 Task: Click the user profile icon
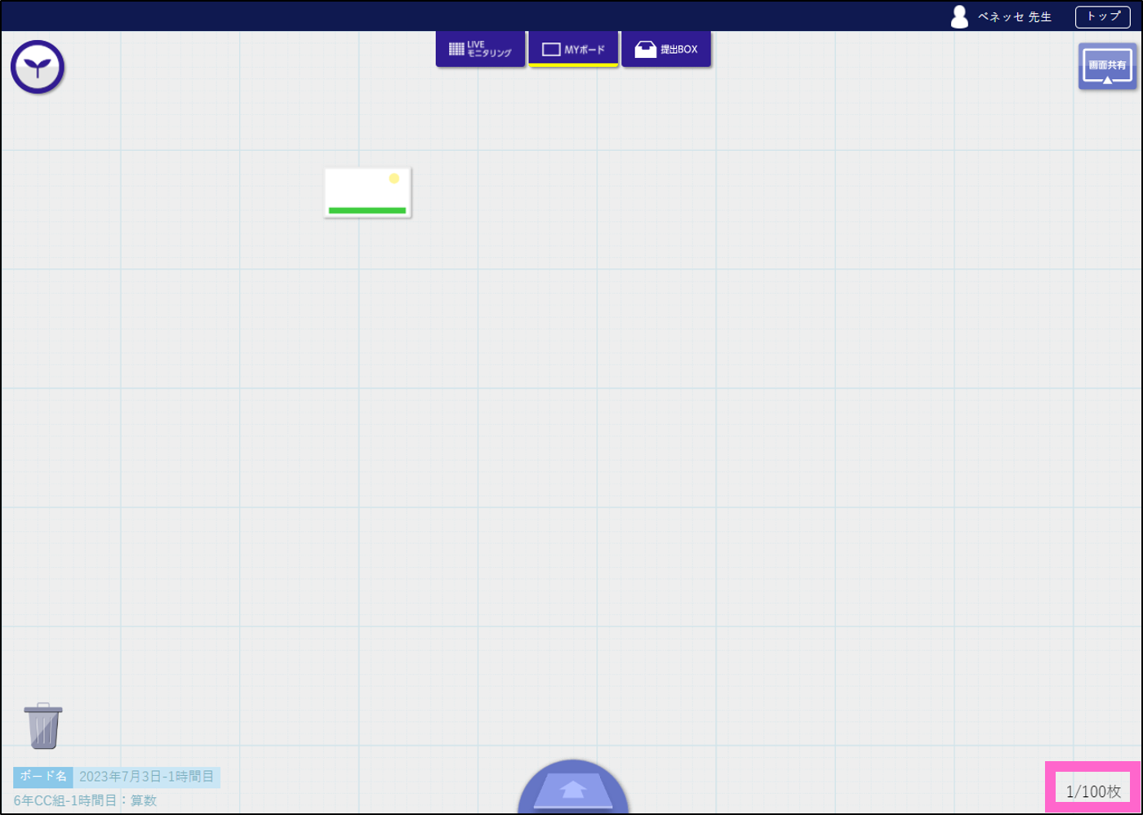[960, 17]
